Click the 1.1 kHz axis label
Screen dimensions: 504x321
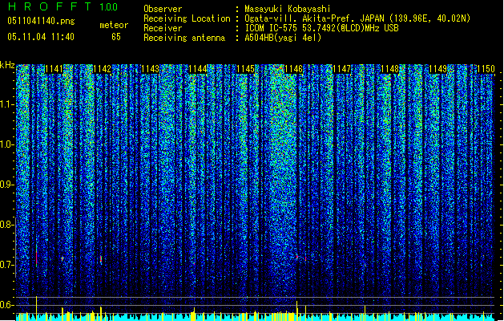(x=7, y=104)
